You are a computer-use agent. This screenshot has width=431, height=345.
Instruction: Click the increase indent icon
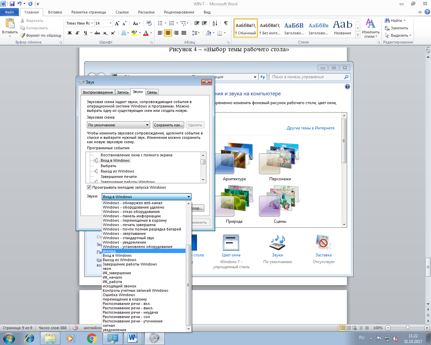(x=204, y=23)
